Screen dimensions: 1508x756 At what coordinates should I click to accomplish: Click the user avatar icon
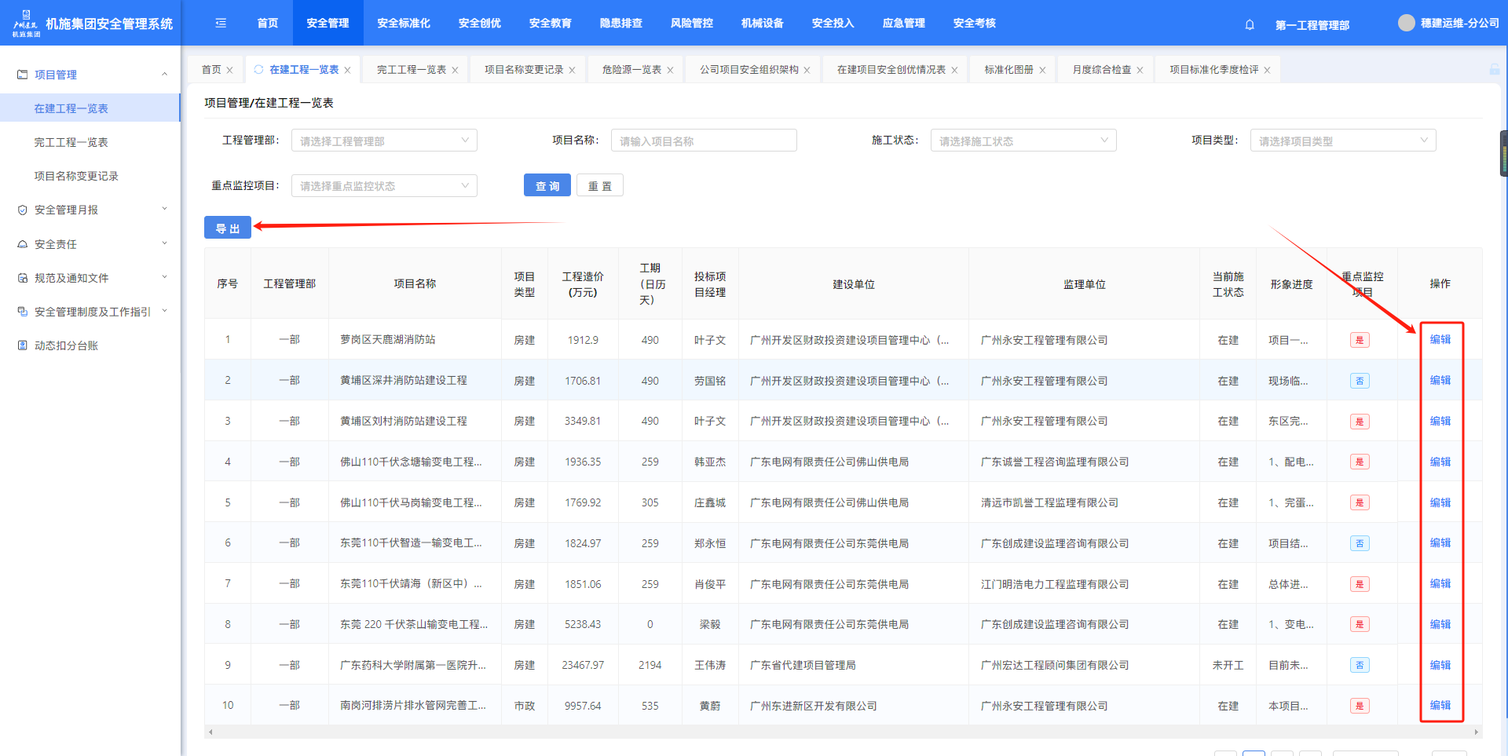pos(1406,23)
